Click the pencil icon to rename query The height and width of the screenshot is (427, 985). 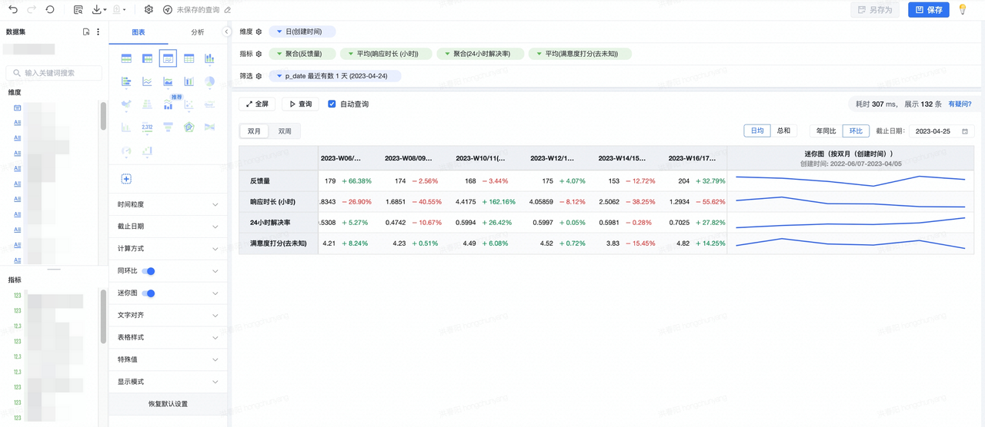pyautogui.click(x=228, y=10)
